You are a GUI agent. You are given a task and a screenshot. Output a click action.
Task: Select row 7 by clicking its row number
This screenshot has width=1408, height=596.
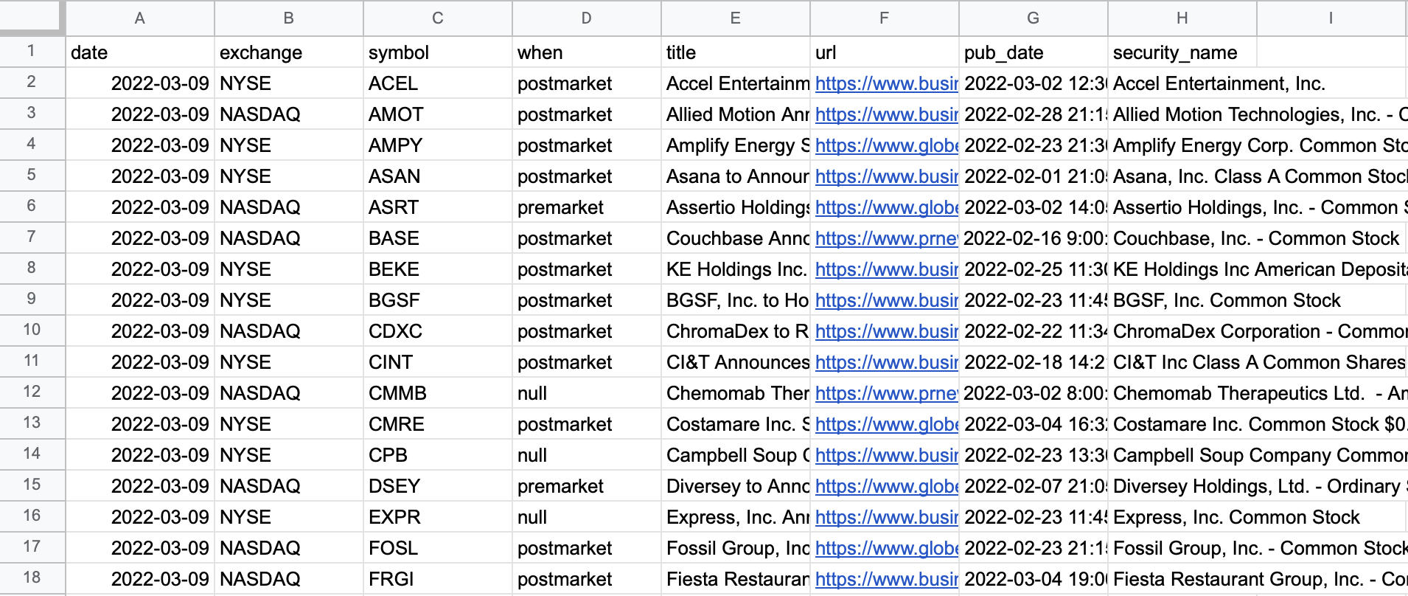(x=32, y=238)
